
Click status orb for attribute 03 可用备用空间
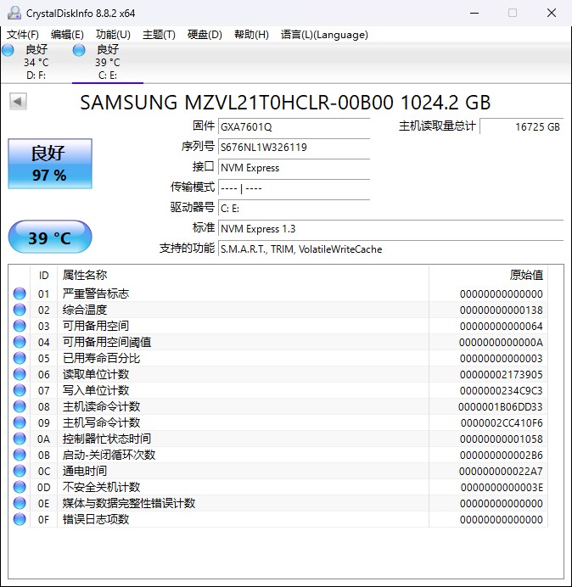(x=20, y=326)
